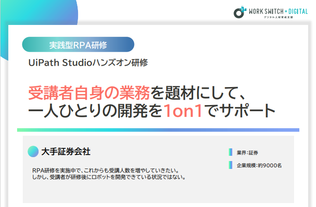This screenshot has width=316, height=207.
Task: Click the line starting しかし、受講者が研修後に
Action: coord(109,177)
